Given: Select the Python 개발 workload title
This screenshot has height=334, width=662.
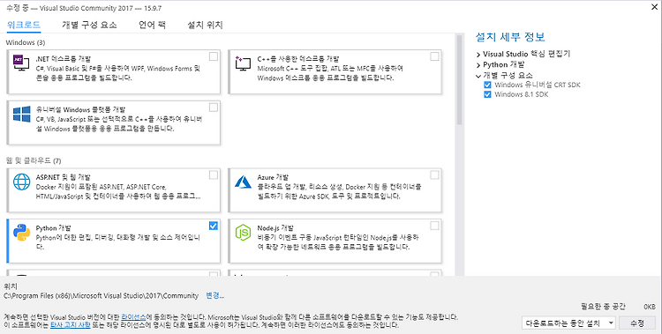Looking at the screenshot, I should [x=53, y=228].
